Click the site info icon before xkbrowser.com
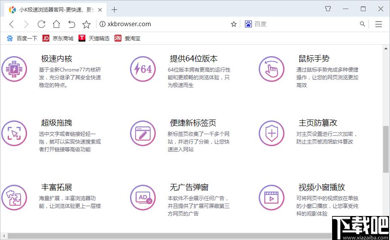Image resolution: width=390 pixels, height=240 pixels. point(102,24)
